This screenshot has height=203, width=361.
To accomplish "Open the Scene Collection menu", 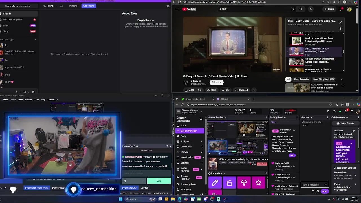I will [25, 100].
